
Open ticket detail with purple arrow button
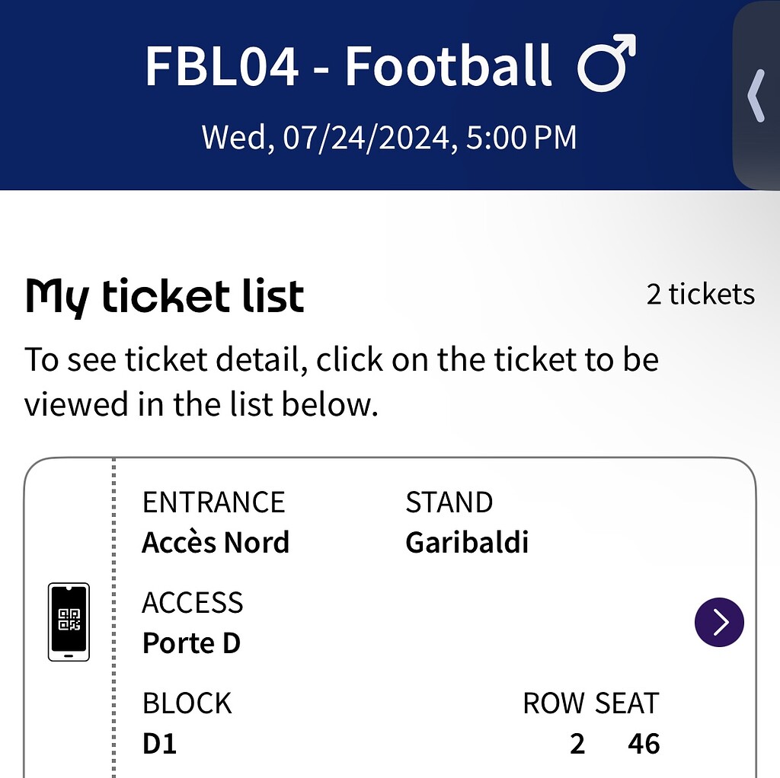[x=719, y=622]
